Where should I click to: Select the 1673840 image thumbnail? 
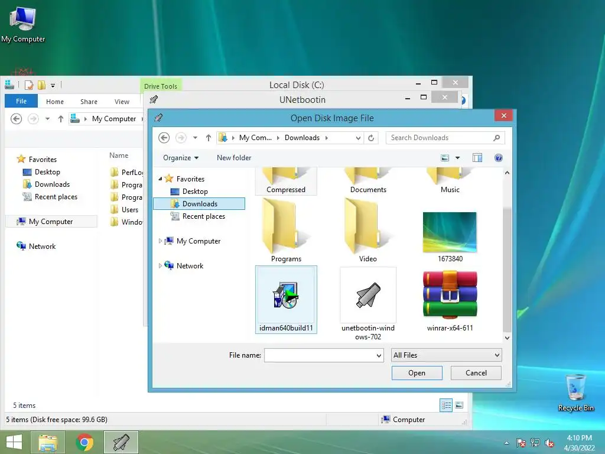point(450,238)
